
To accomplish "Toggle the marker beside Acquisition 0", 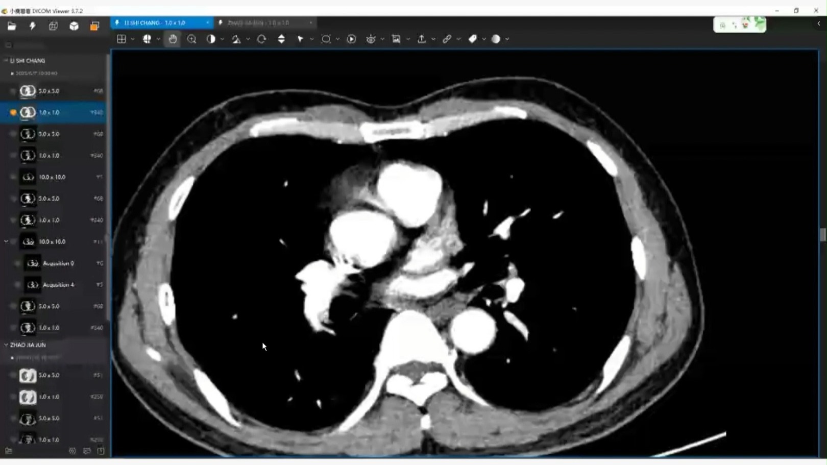I will click(18, 263).
